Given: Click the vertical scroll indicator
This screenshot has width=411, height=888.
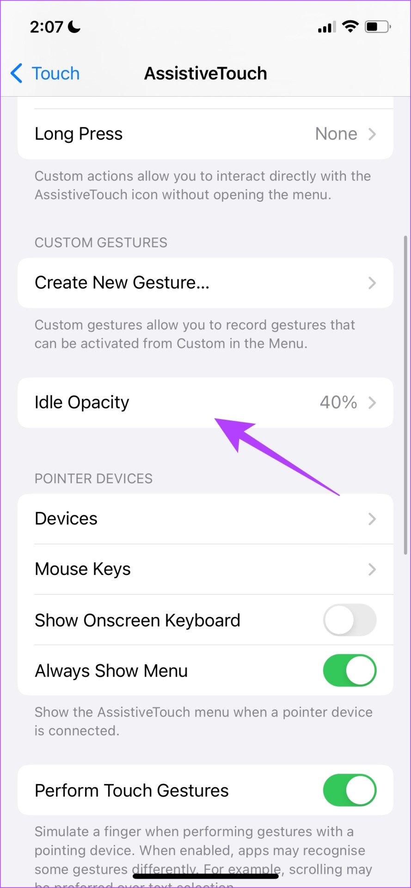Looking at the screenshot, I should pos(405,395).
